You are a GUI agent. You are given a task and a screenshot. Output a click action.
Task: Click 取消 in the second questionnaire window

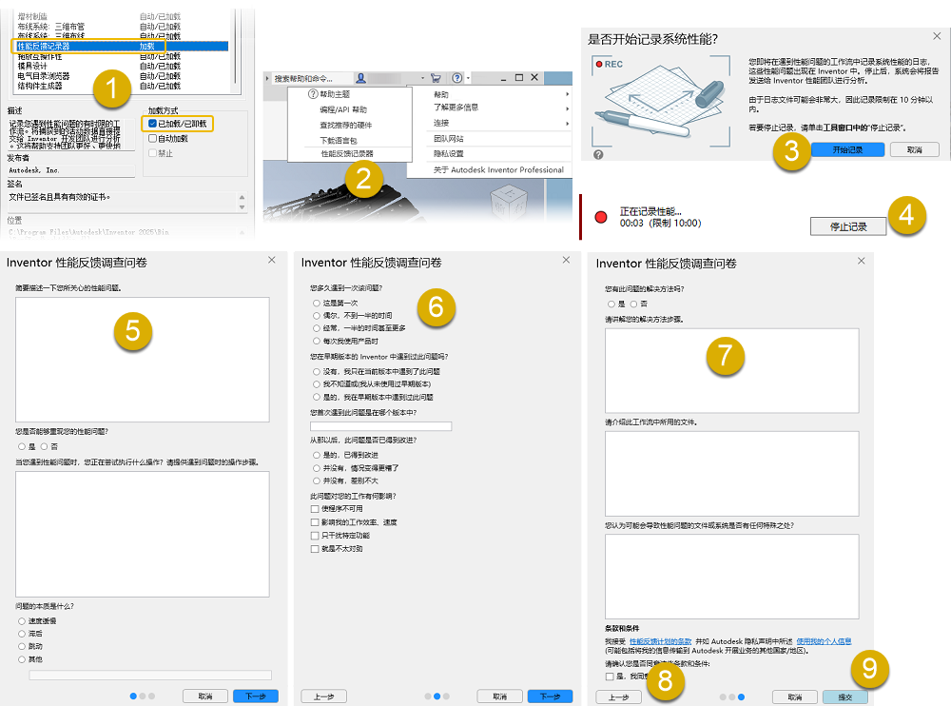[499, 696]
